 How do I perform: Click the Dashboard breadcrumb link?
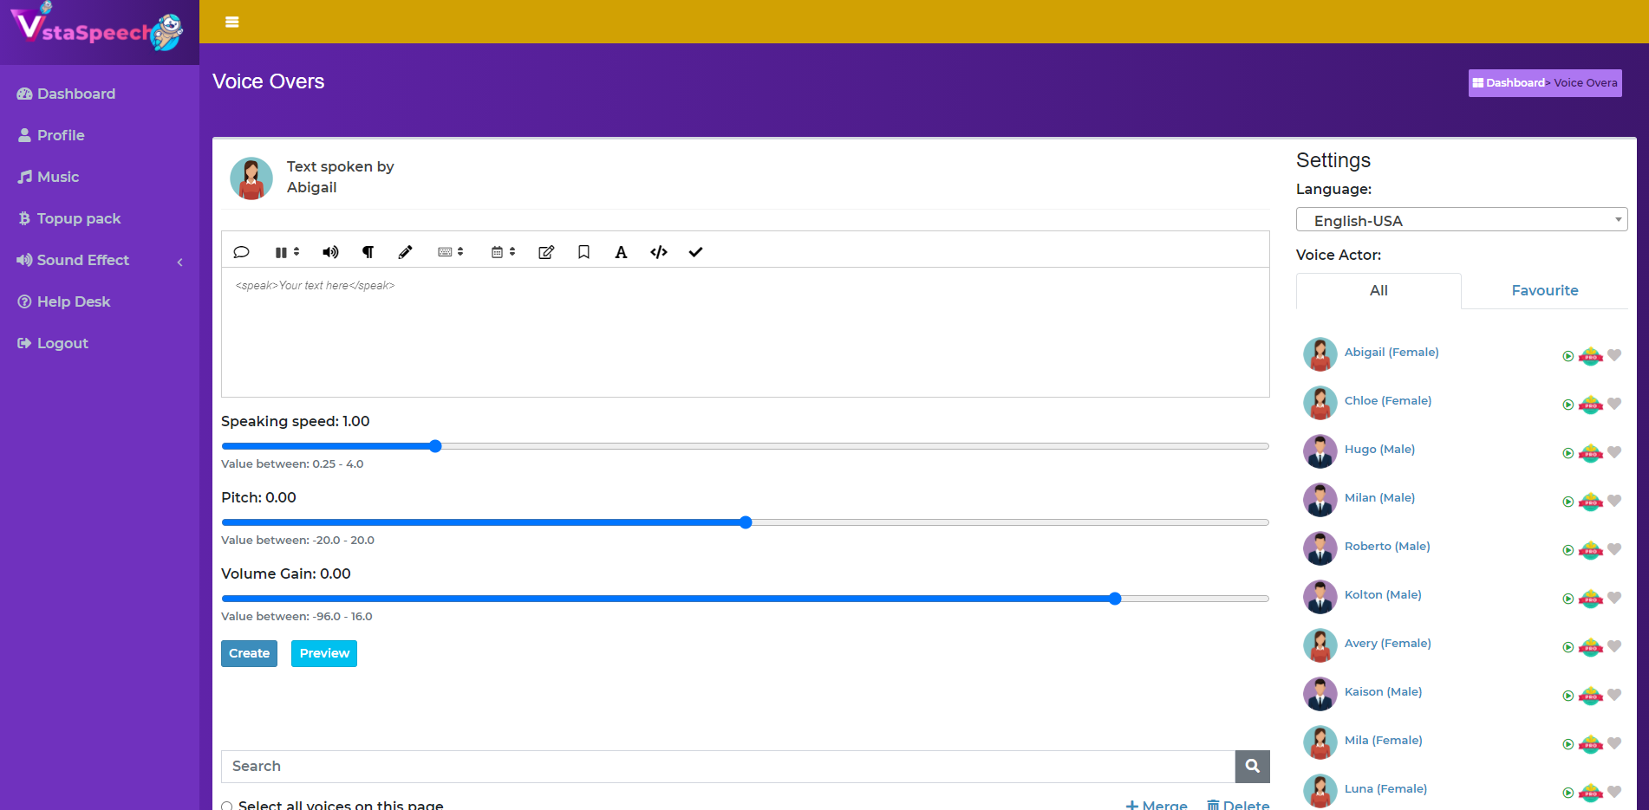point(1509,83)
